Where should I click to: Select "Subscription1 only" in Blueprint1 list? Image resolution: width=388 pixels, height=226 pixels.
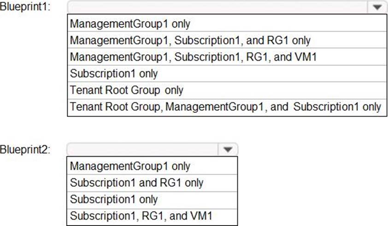coord(114,73)
